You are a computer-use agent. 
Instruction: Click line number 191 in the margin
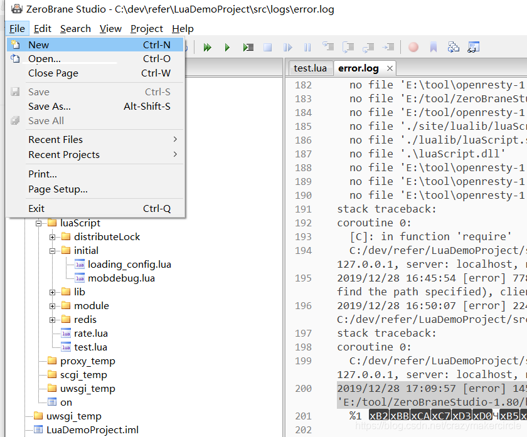pos(303,209)
